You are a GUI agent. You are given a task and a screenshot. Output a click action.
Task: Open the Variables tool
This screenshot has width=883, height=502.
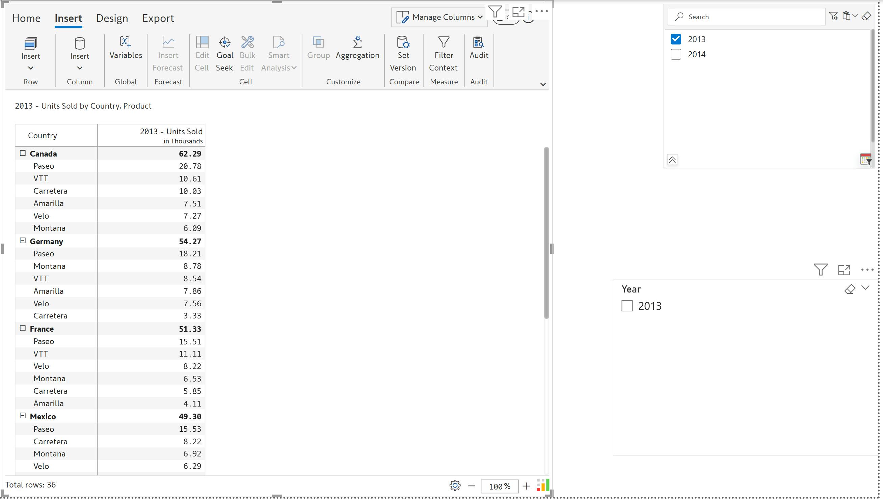click(126, 43)
